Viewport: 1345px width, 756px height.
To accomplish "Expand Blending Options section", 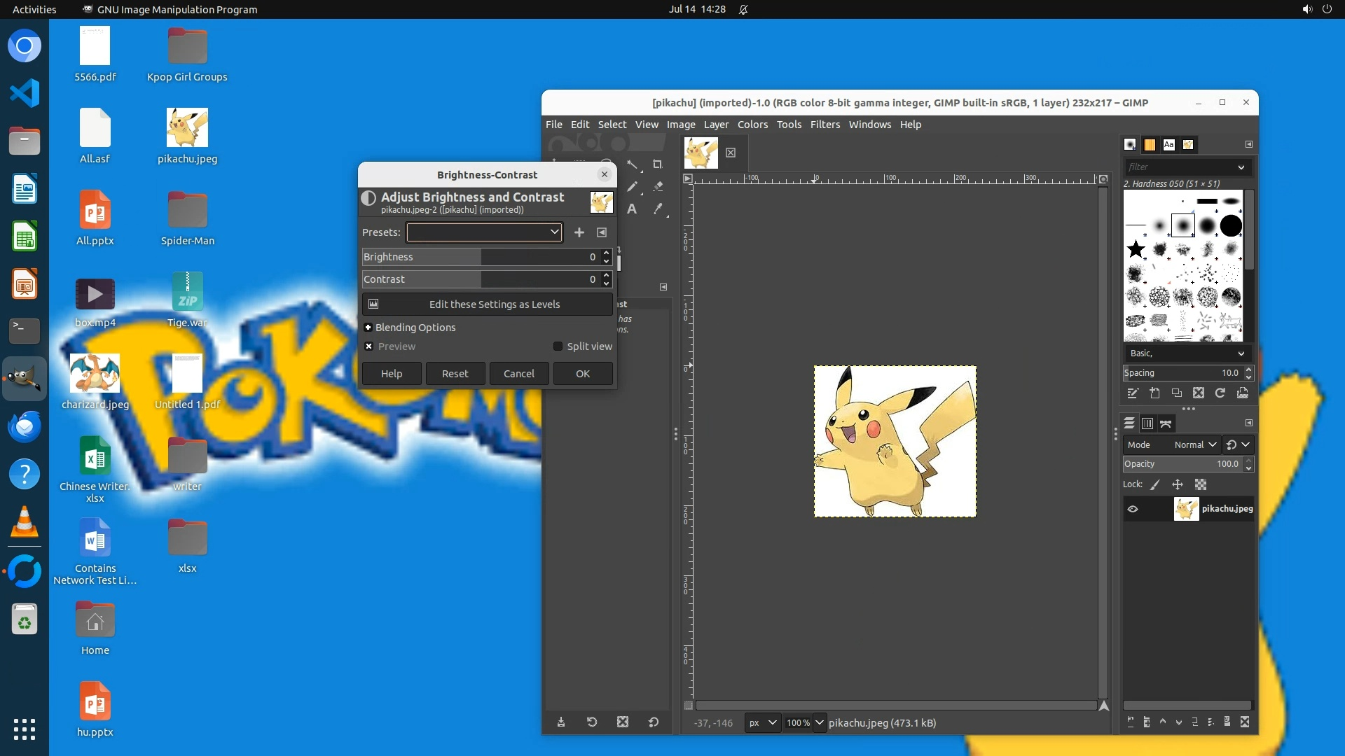I will point(368,328).
